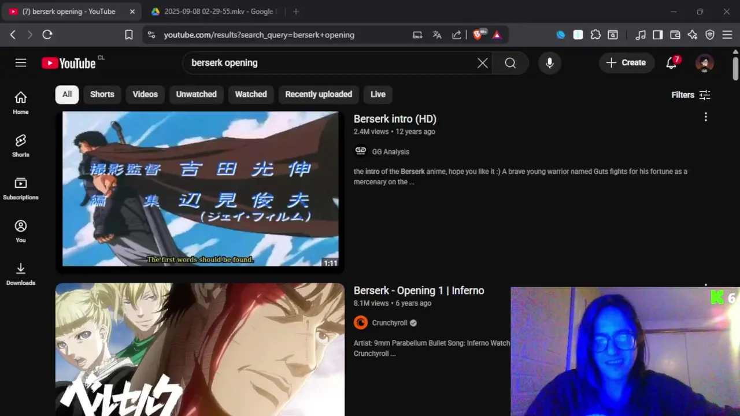Click the browser address bar URL

click(259, 35)
